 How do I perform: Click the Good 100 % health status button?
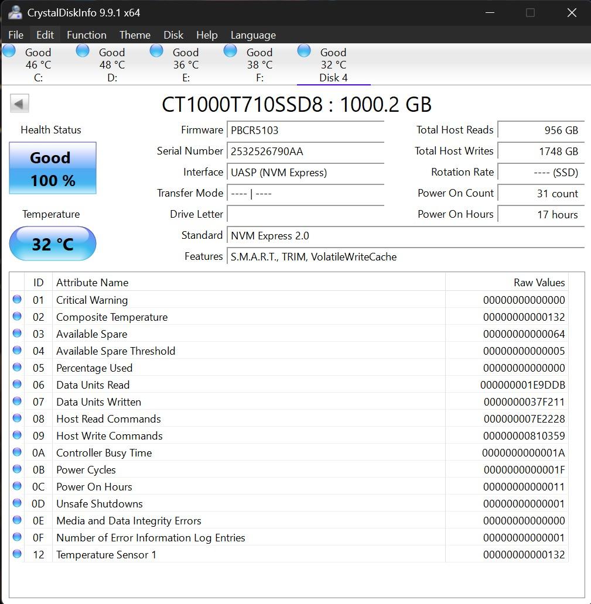[x=53, y=168]
